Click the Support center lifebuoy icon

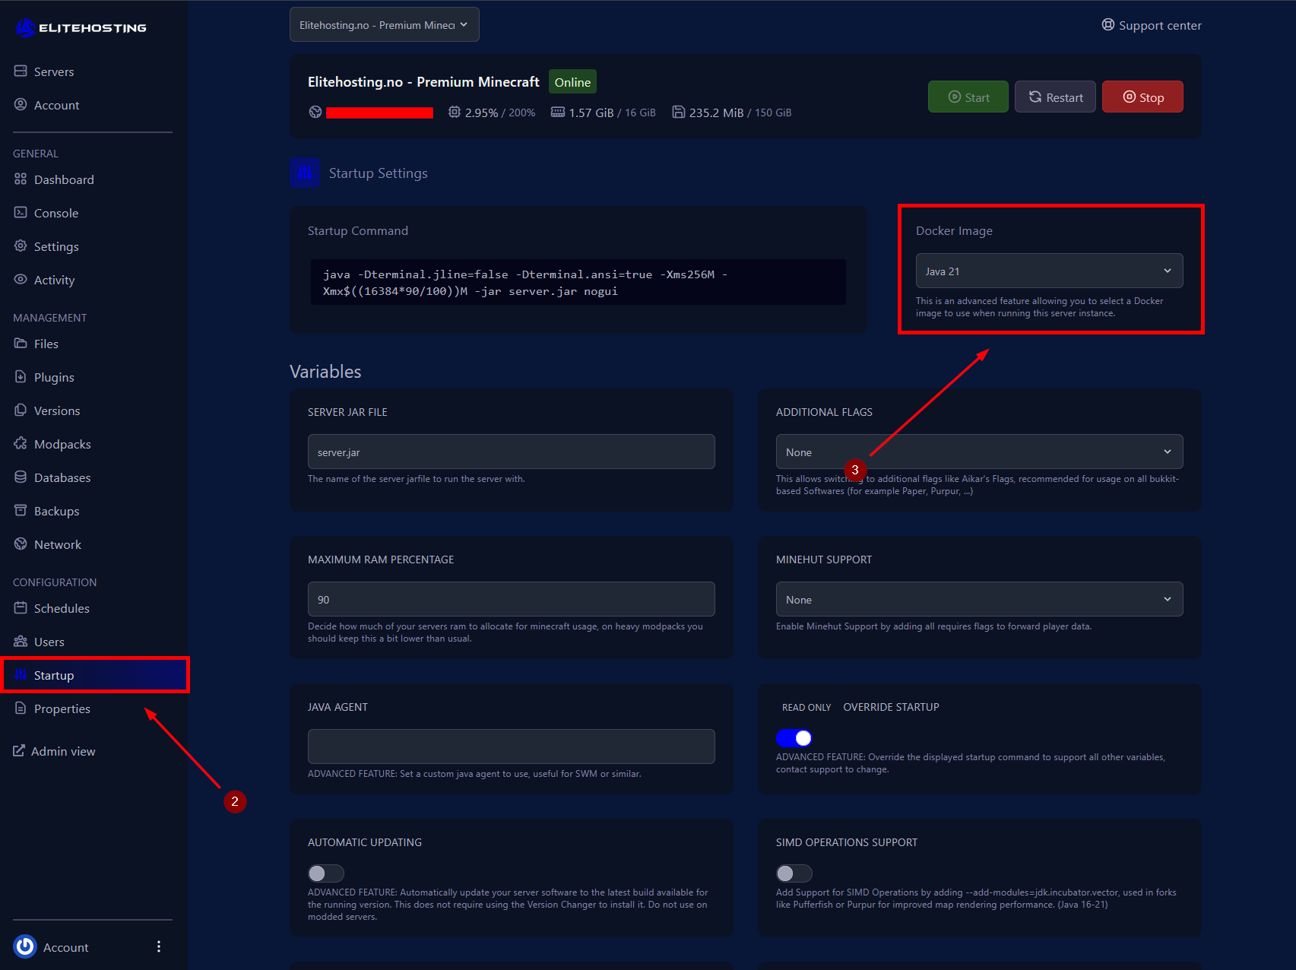point(1108,25)
